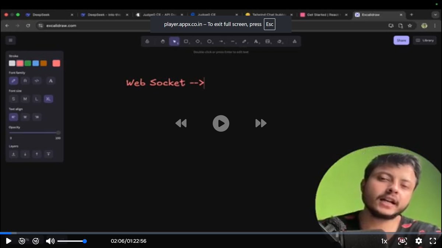The height and width of the screenshot is (248, 442).
Task: Align text to center
Action: pyautogui.click(x=25, y=117)
